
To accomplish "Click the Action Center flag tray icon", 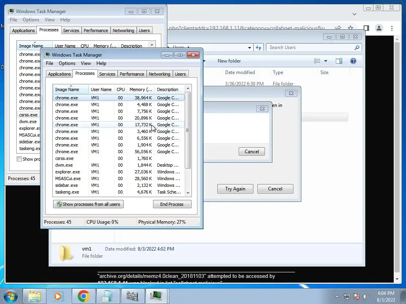I will pos(356,296).
